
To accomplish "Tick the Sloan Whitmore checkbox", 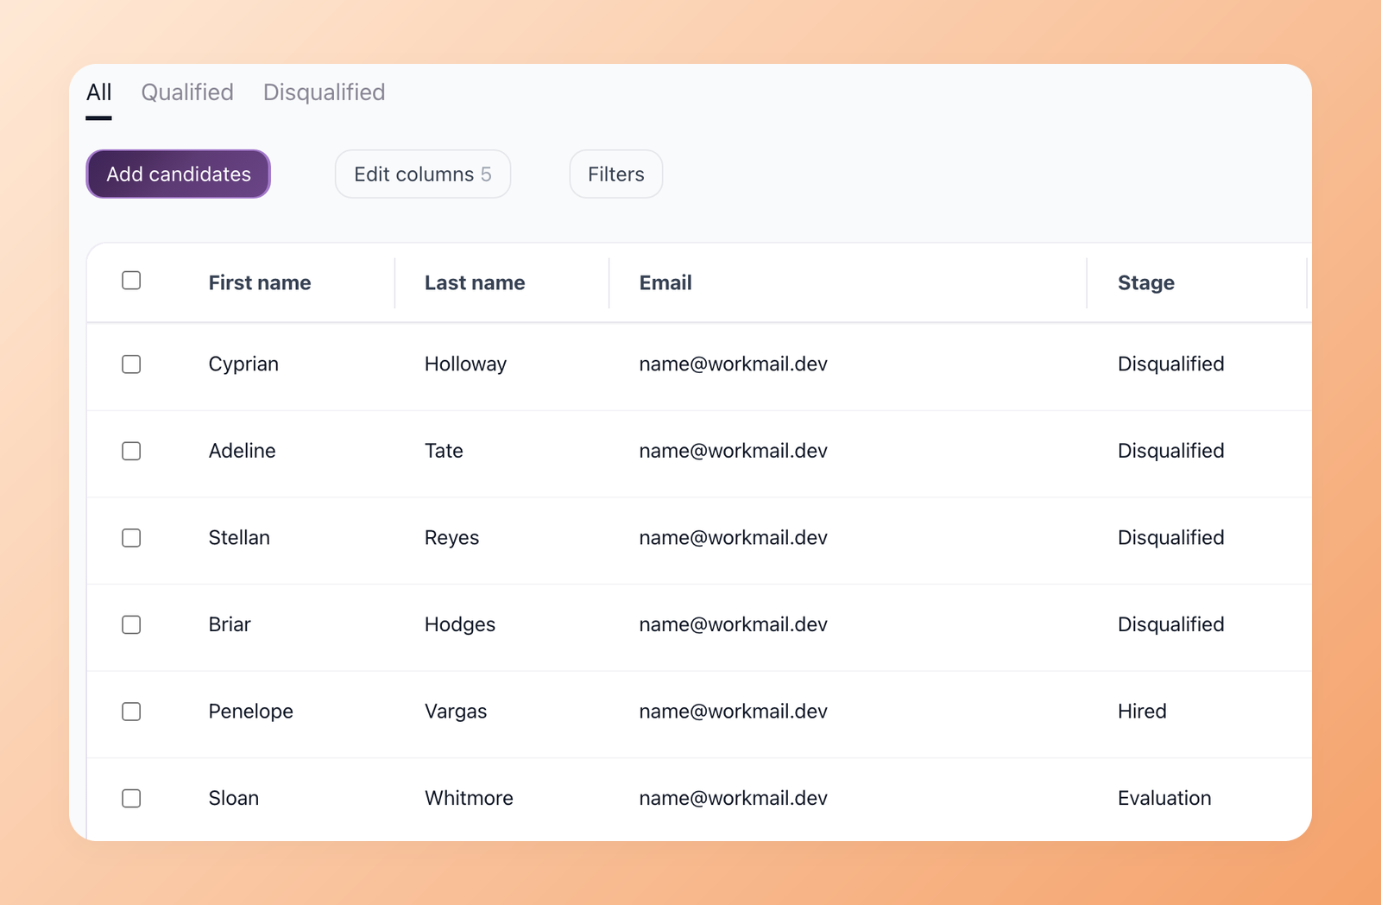I will pyautogui.click(x=131, y=798).
